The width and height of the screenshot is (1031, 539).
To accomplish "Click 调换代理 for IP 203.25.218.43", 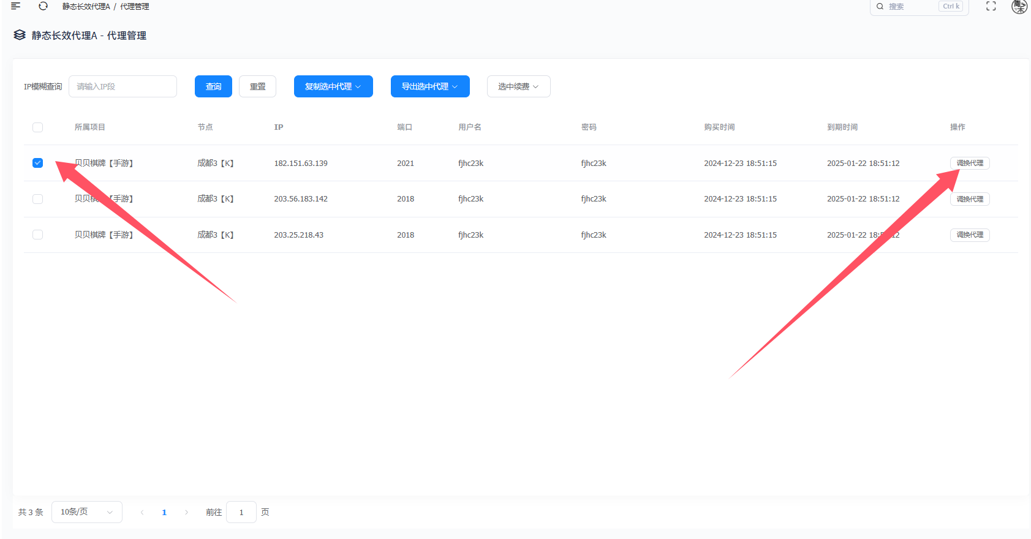I will [x=969, y=235].
